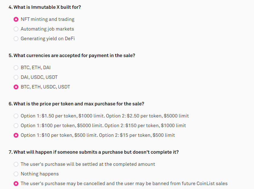Select "NFT minting and trading" radio option
Viewport: 254px width, 189px height.
[x=16, y=19]
